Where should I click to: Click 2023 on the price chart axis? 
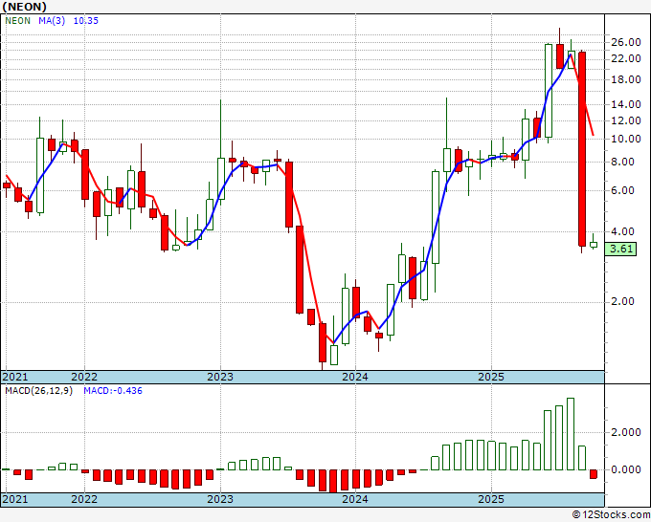220,377
